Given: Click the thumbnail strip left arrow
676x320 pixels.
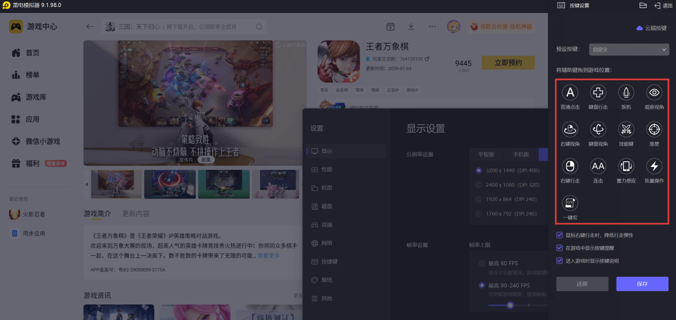Looking at the screenshot, I should (87, 185).
